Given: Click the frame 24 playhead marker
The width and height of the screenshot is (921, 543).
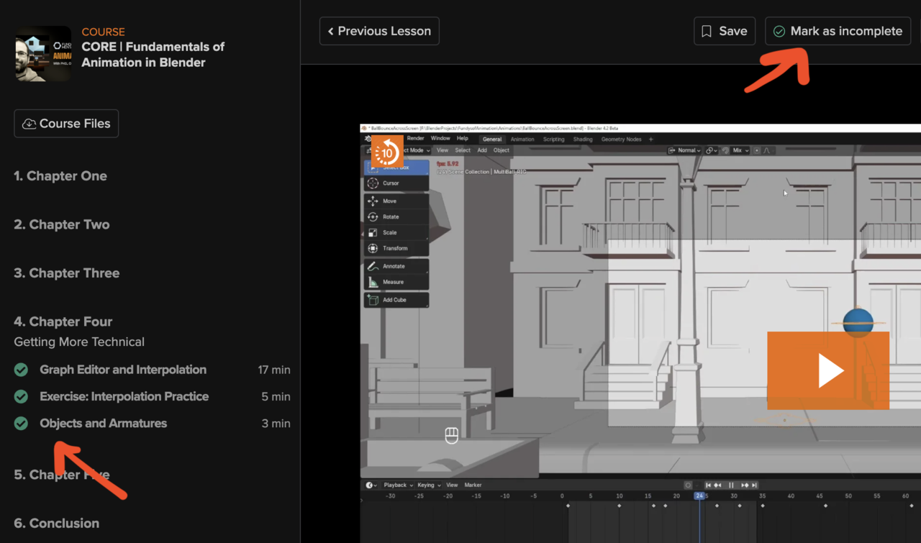Looking at the screenshot, I should click(699, 496).
